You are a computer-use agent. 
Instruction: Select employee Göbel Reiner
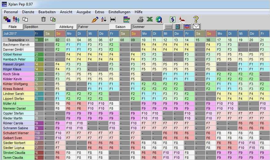[x=18, y=54]
